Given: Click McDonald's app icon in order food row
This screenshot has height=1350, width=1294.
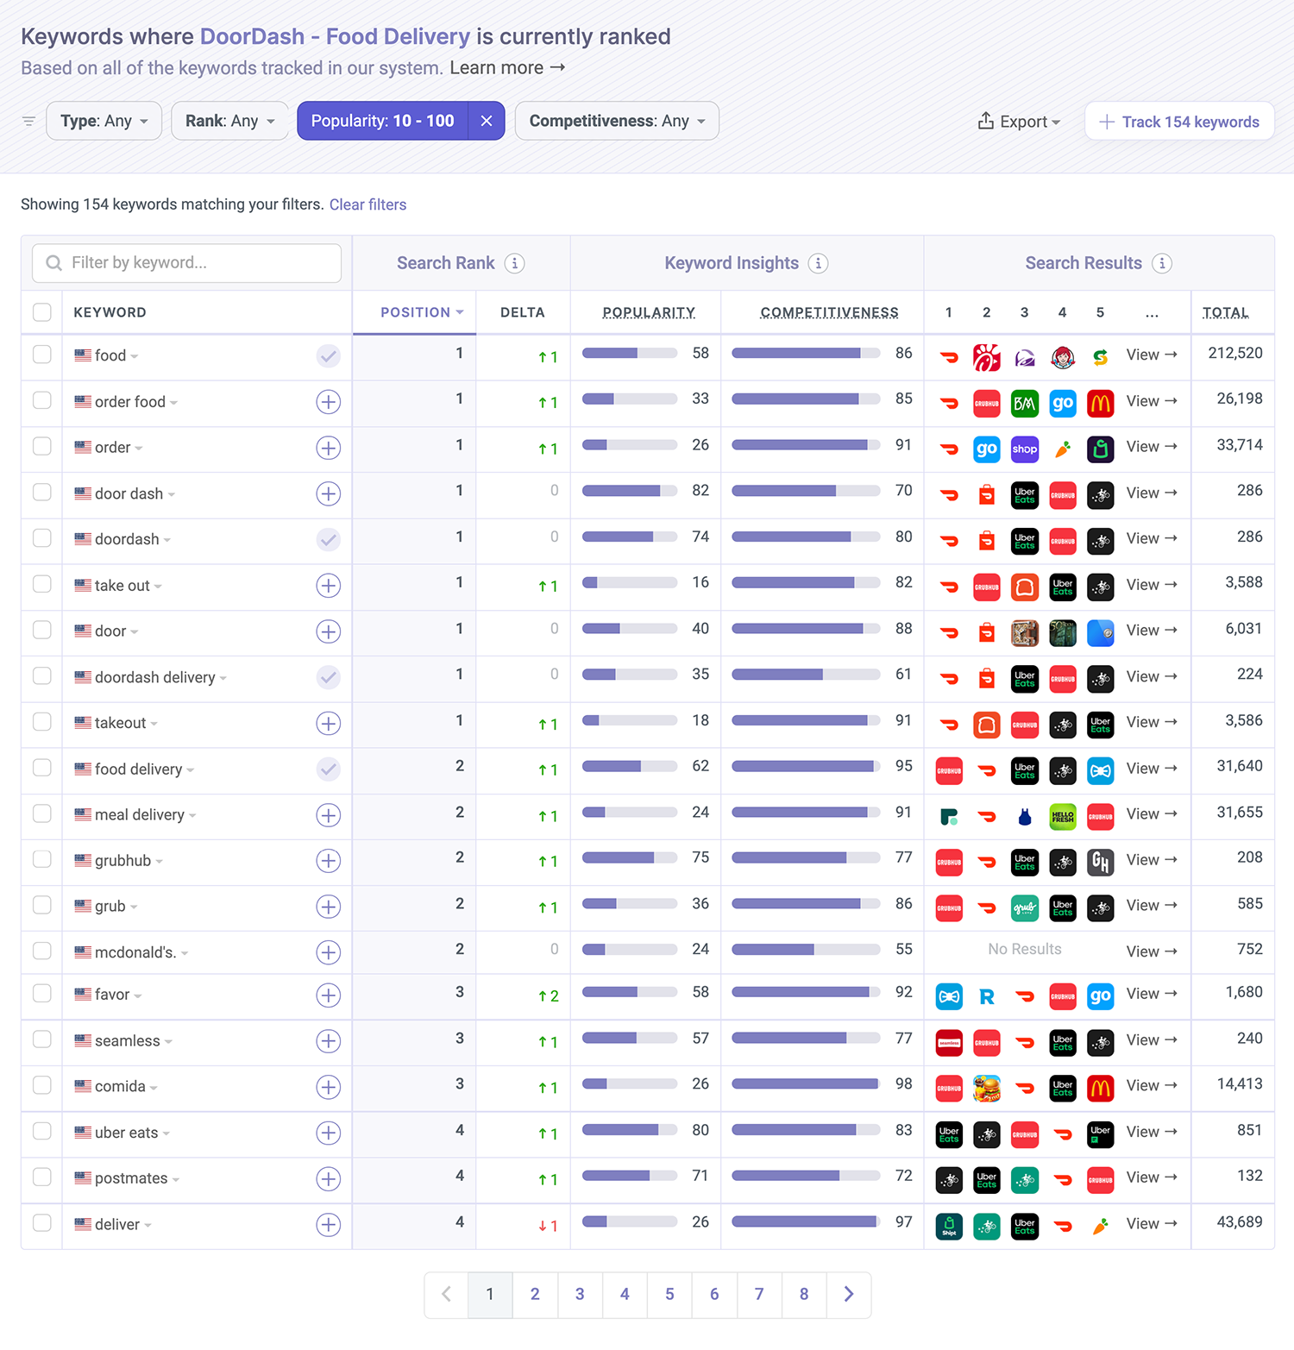Looking at the screenshot, I should tap(1100, 403).
